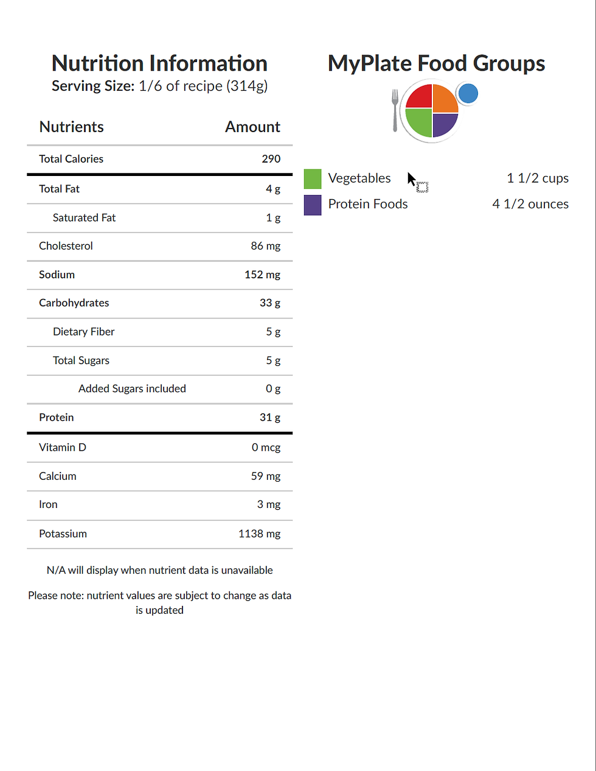596x771 pixels.
Task: Click the blue dairy circle on MyPlate
Action: pos(468,94)
